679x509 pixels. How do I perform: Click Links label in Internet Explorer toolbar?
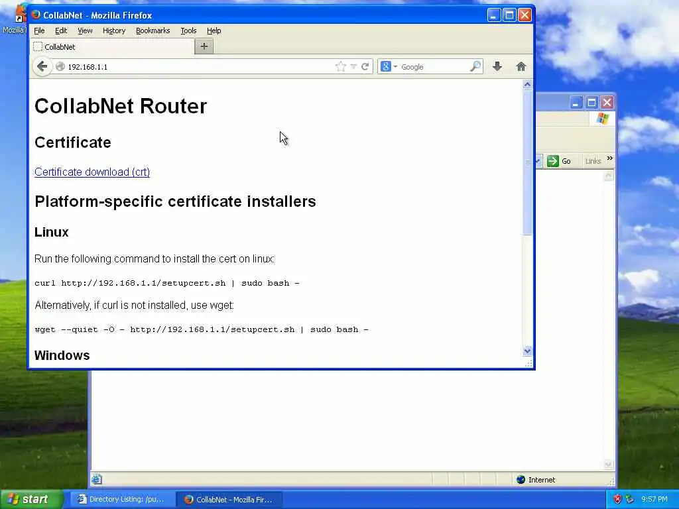coord(593,161)
